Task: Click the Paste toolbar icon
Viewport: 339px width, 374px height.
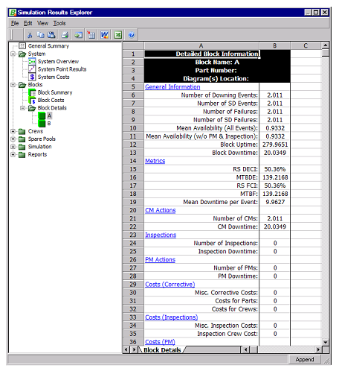Action: pyautogui.click(x=51, y=35)
